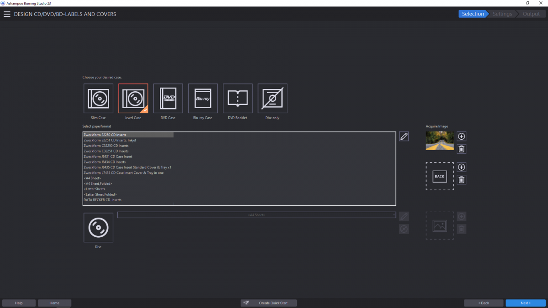Add an image to the BACK cover
This screenshot has width=548, height=308.
pos(461,167)
